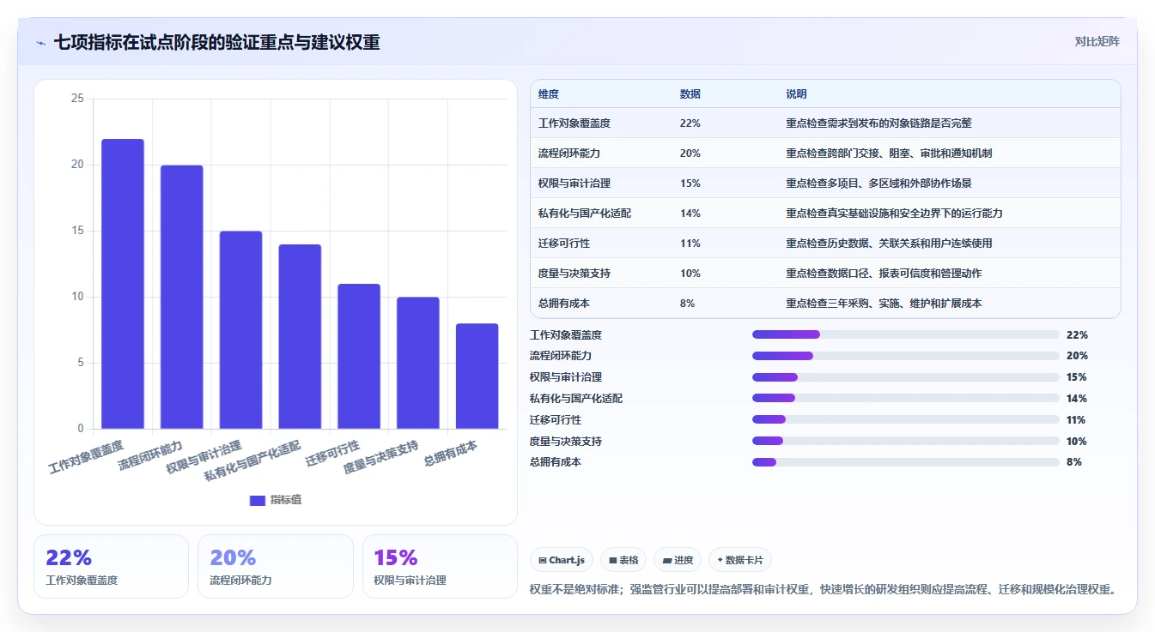Click the Chart.js tag chip
The image size is (1155, 632).
click(562, 560)
